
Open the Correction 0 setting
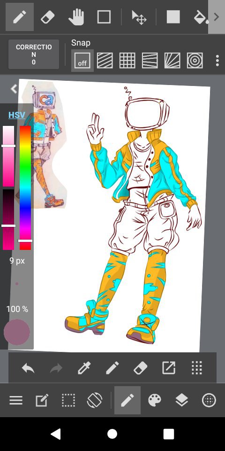pos(34,54)
